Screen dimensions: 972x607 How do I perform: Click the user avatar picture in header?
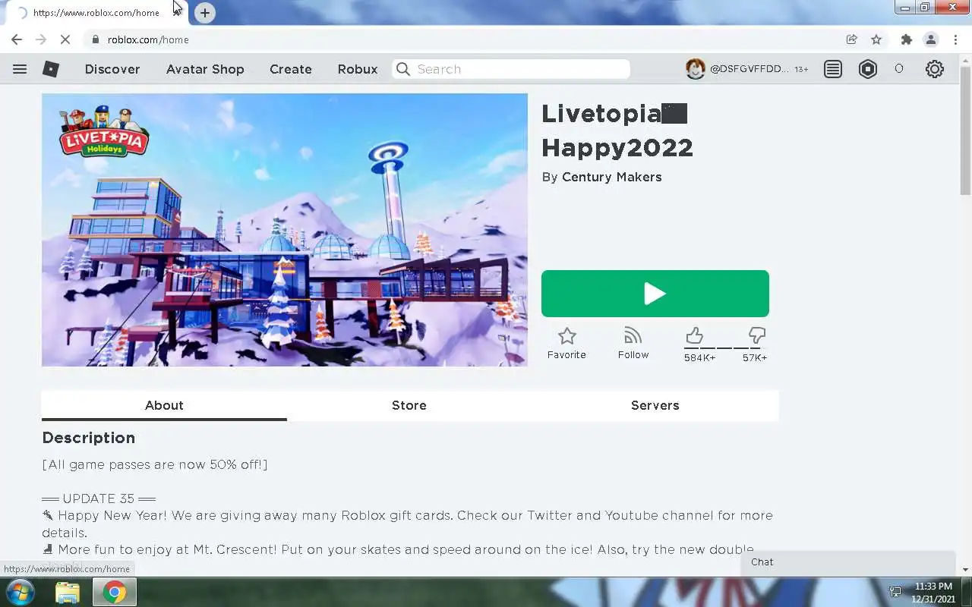click(x=695, y=69)
